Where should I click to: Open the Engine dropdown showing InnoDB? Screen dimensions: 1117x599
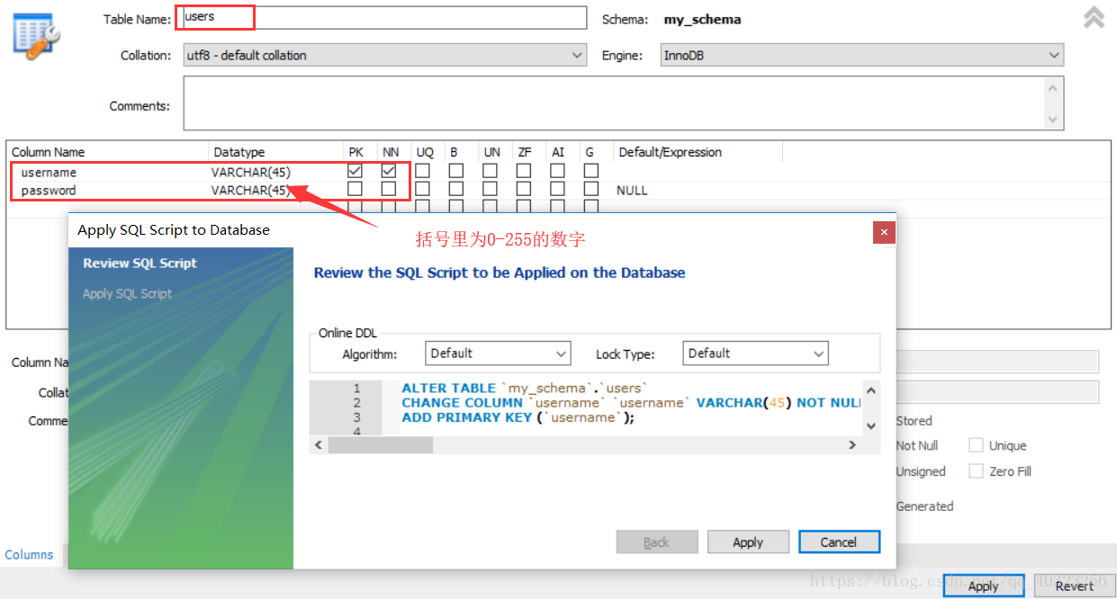[x=862, y=55]
